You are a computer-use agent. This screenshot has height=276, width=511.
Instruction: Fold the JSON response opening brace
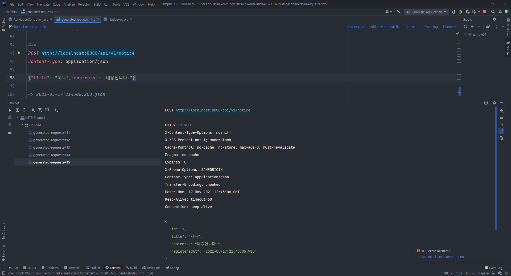(x=163, y=222)
